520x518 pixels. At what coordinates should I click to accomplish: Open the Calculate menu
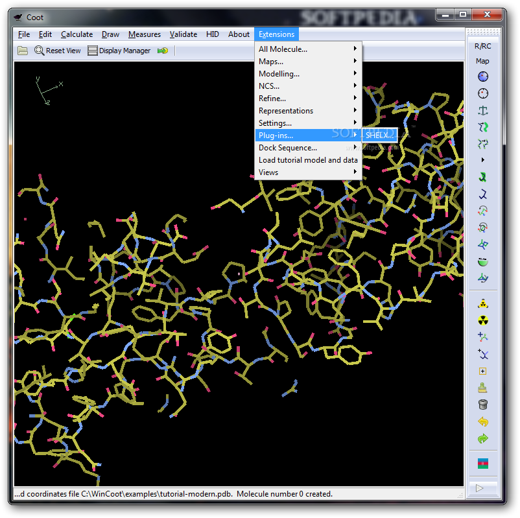point(77,34)
